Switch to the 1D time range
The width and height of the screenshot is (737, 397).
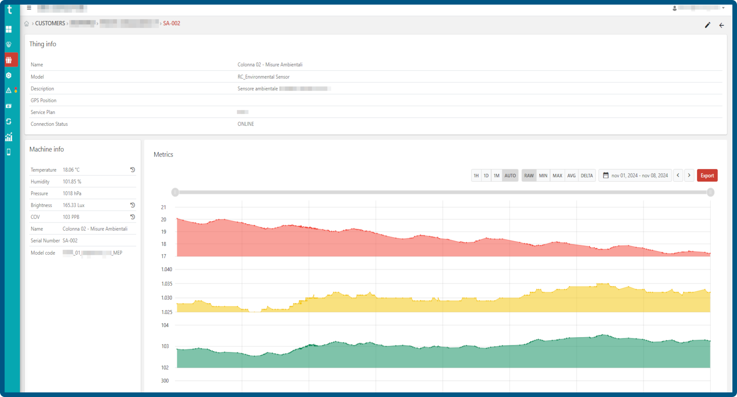[x=486, y=175]
